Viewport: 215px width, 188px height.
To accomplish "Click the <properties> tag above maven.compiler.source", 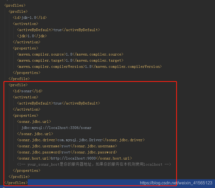I will 26,48.
